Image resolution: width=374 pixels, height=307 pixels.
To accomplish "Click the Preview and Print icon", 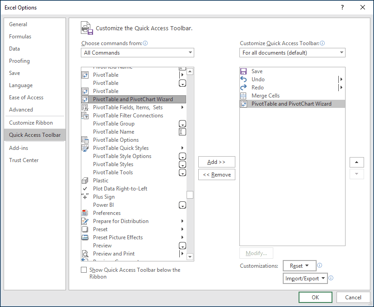I will point(85,254).
